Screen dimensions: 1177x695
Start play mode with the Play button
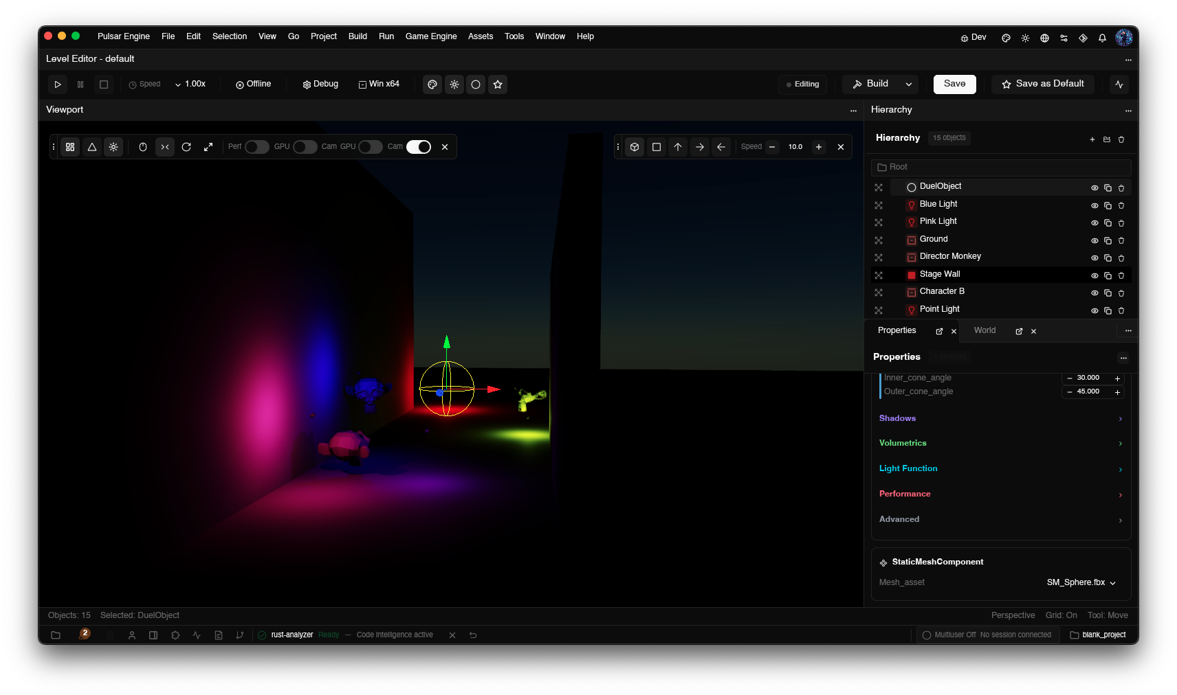coord(58,84)
